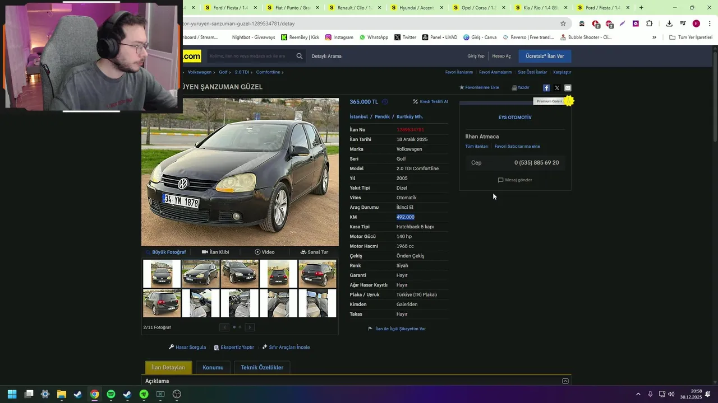Click the site search magnifier icon
Viewport: 718px width, 403px height.
coord(300,56)
